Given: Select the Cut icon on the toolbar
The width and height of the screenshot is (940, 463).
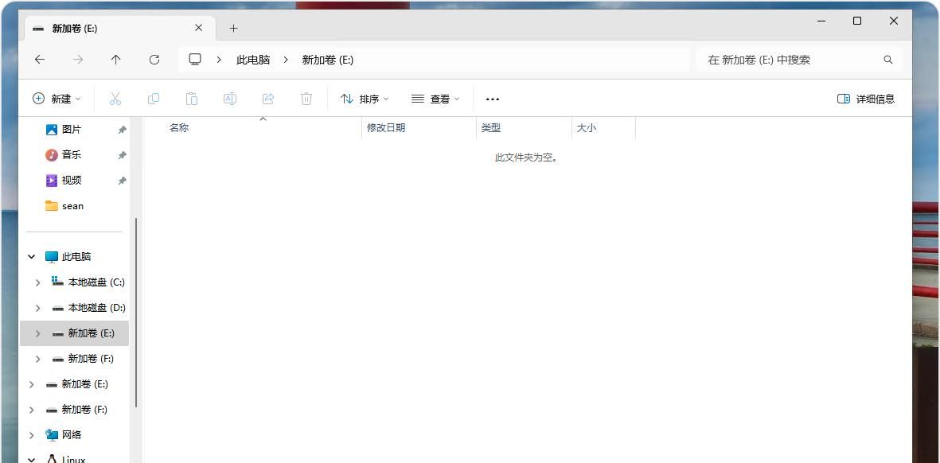Looking at the screenshot, I should tap(115, 98).
